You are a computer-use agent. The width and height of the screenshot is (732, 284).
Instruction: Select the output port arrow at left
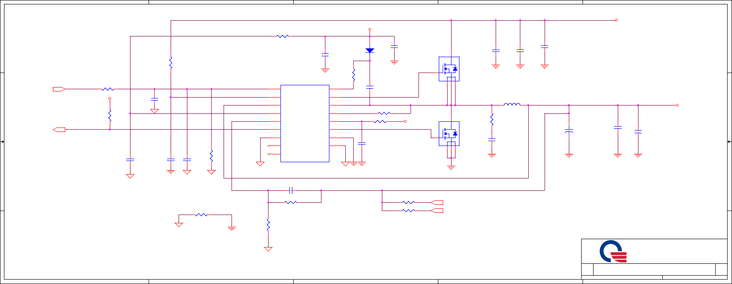point(59,130)
